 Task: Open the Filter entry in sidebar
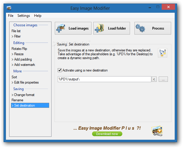(16, 36)
